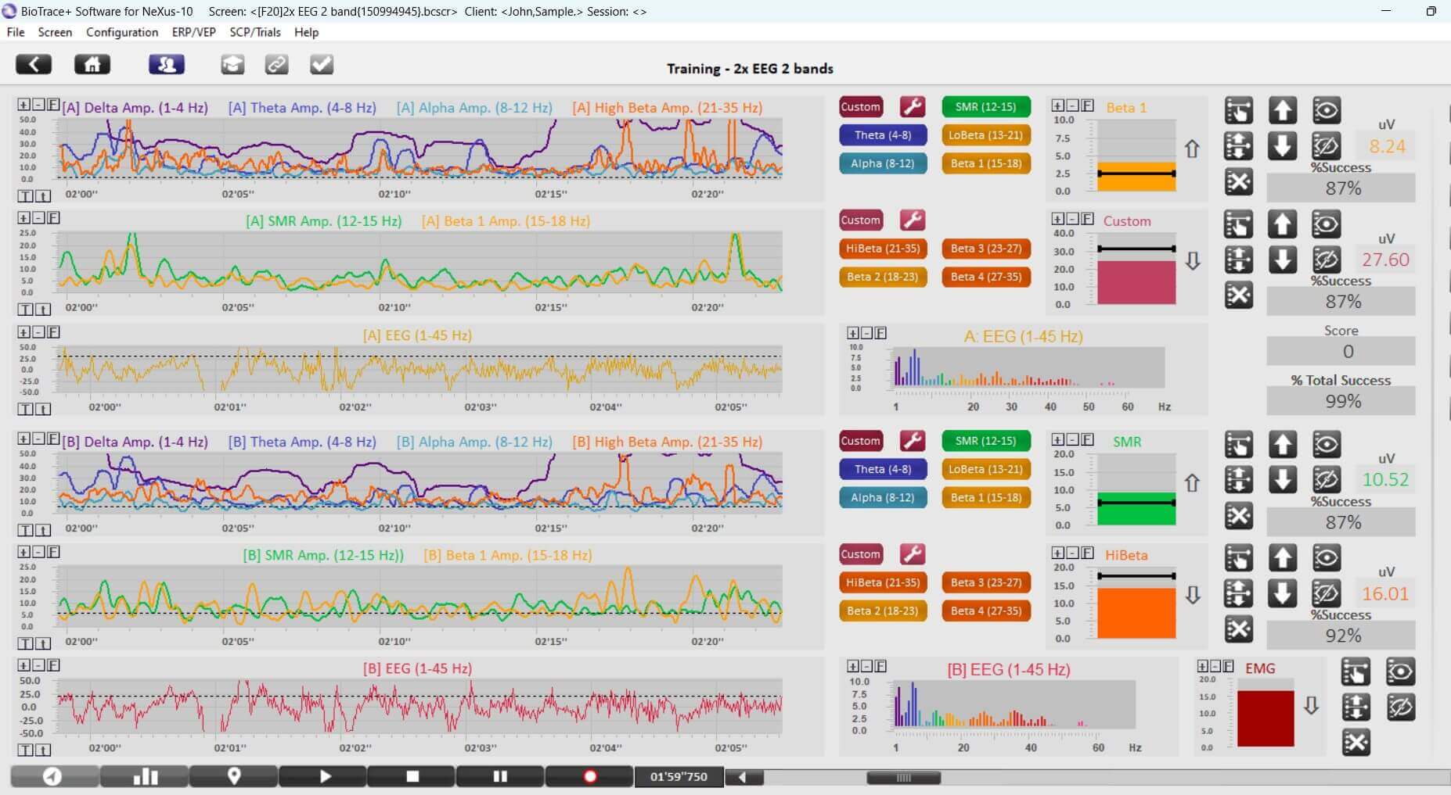The image size is (1451, 795).
Task: Toggle EMG visibility eye icon
Action: [x=1400, y=671]
